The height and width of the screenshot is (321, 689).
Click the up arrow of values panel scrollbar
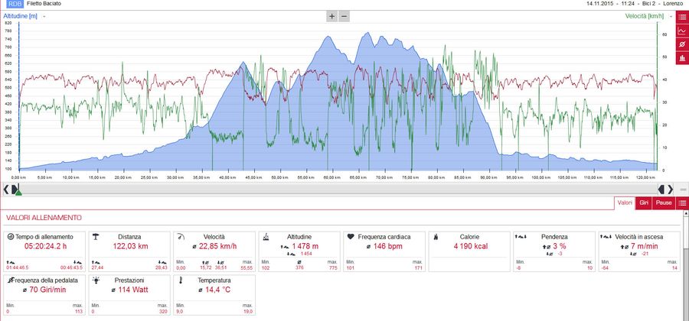[685, 213]
